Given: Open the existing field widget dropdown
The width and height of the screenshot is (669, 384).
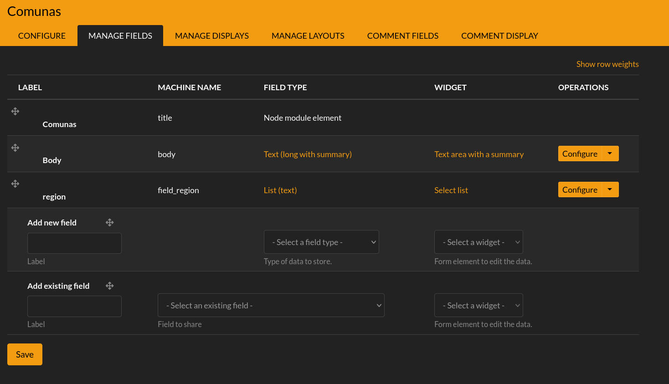Looking at the screenshot, I should [x=478, y=305].
